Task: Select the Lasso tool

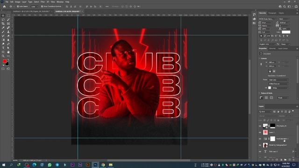Action: (x=3, y=20)
